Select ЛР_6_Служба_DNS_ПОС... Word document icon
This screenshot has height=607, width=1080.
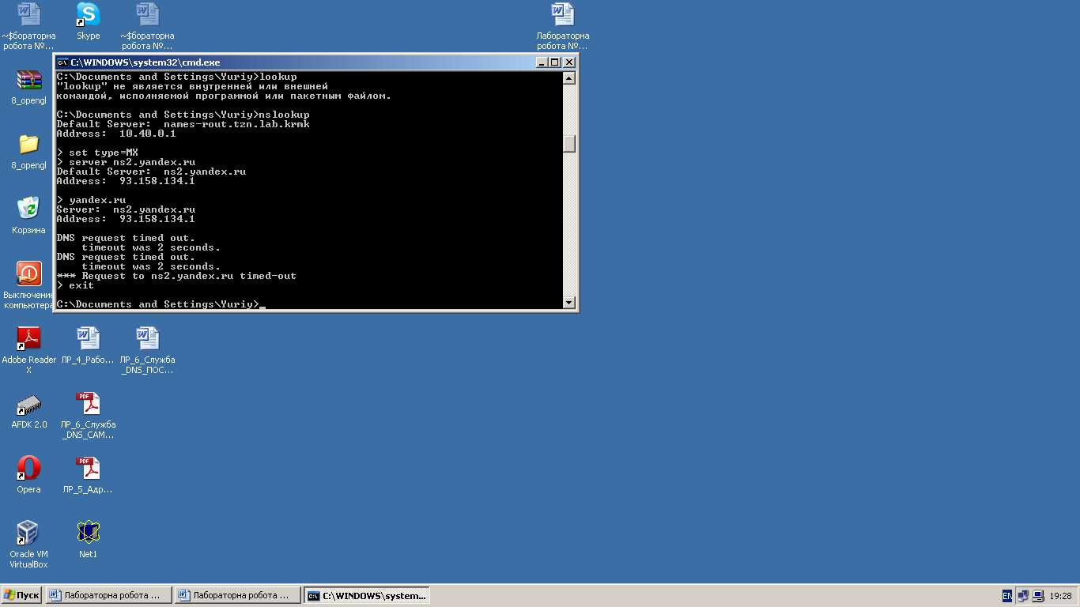tap(148, 338)
